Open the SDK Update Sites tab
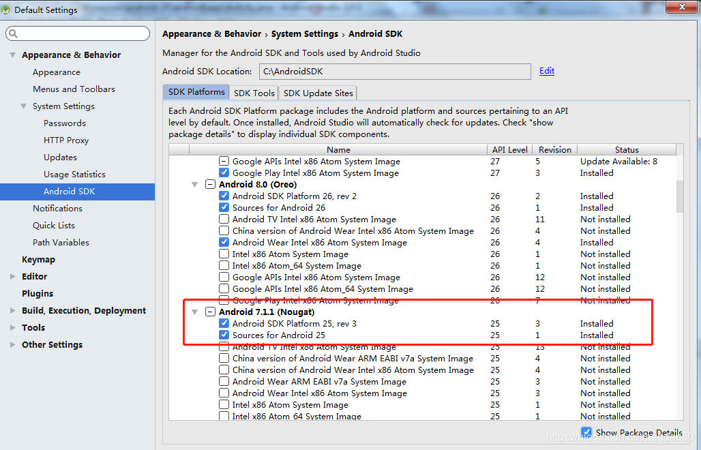The height and width of the screenshot is (450, 701). tap(318, 93)
